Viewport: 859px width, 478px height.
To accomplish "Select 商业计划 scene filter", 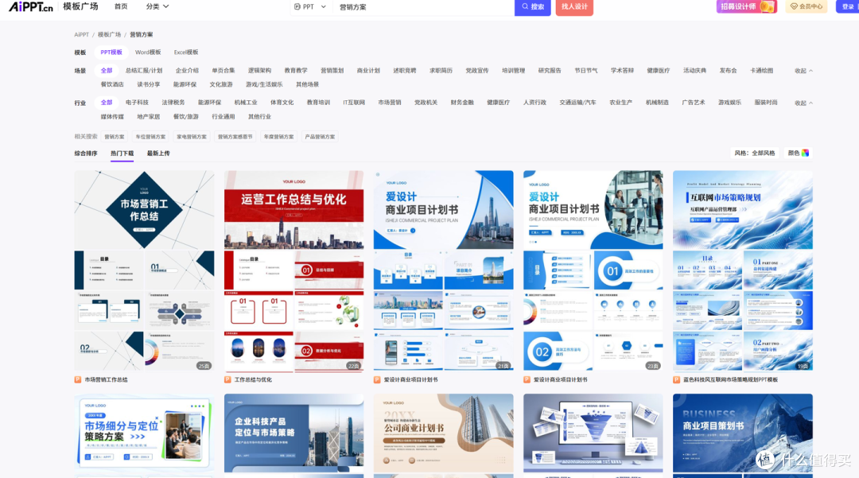I will pyautogui.click(x=368, y=71).
